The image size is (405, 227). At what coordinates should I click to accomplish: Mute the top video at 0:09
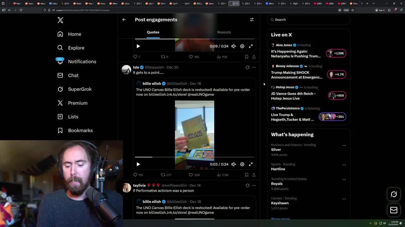[234, 46]
